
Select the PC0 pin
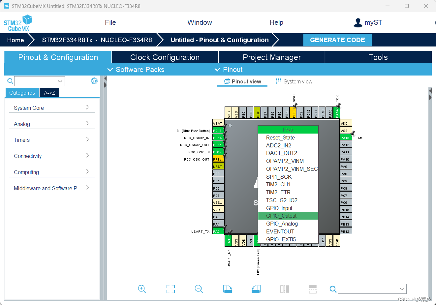click(x=218, y=174)
